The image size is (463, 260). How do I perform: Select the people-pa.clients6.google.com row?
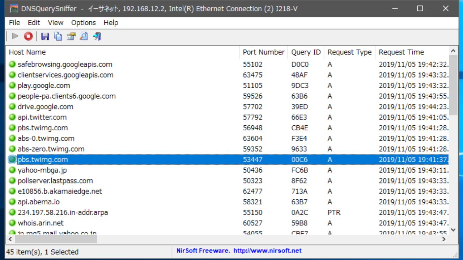[x=227, y=96]
